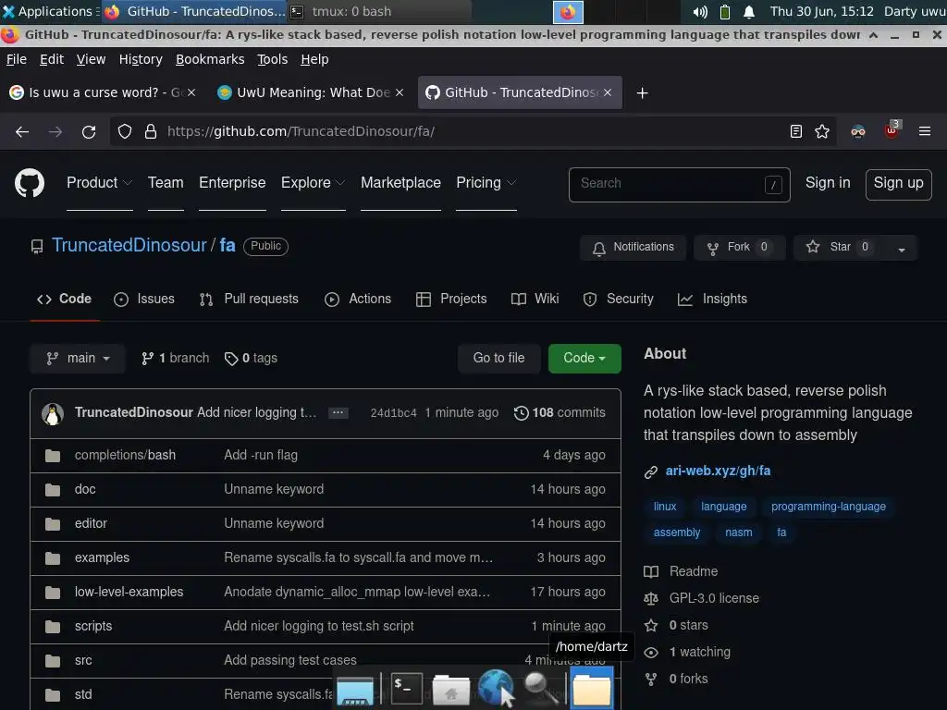Switch to the Pull requests tab

[x=249, y=300]
